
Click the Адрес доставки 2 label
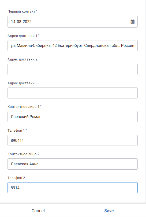[x=23, y=59]
